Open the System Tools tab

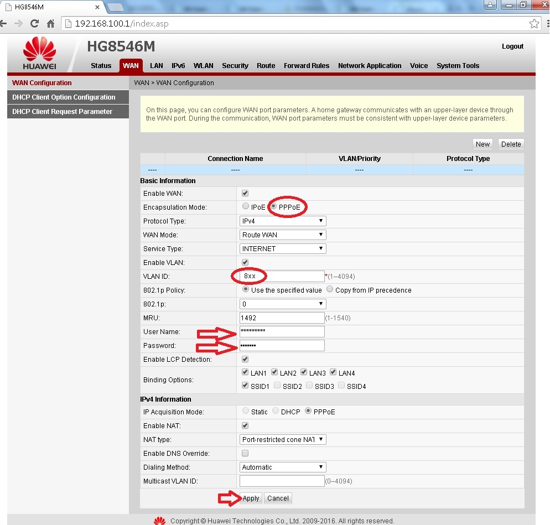[x=458, y=66]
